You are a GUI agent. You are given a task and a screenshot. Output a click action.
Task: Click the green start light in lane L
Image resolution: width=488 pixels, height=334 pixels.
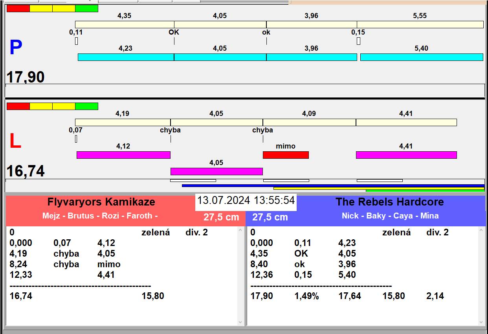[x=86, y=106]
